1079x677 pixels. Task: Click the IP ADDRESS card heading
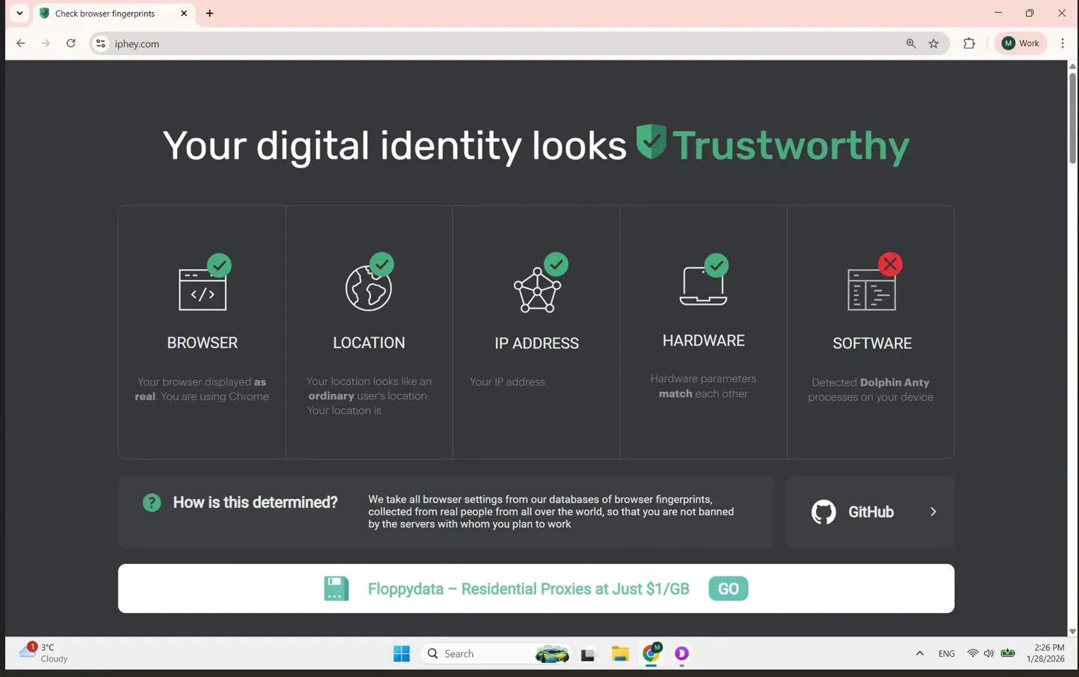(536, 343)
